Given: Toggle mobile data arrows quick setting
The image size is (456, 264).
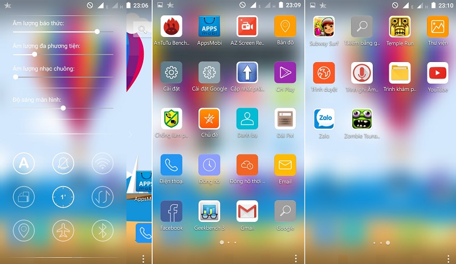Looking at the screenshot, I should pos(103,197).
